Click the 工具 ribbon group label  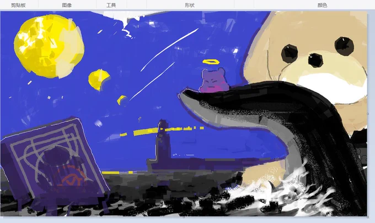pyautogui.click(x=111, y=5)
